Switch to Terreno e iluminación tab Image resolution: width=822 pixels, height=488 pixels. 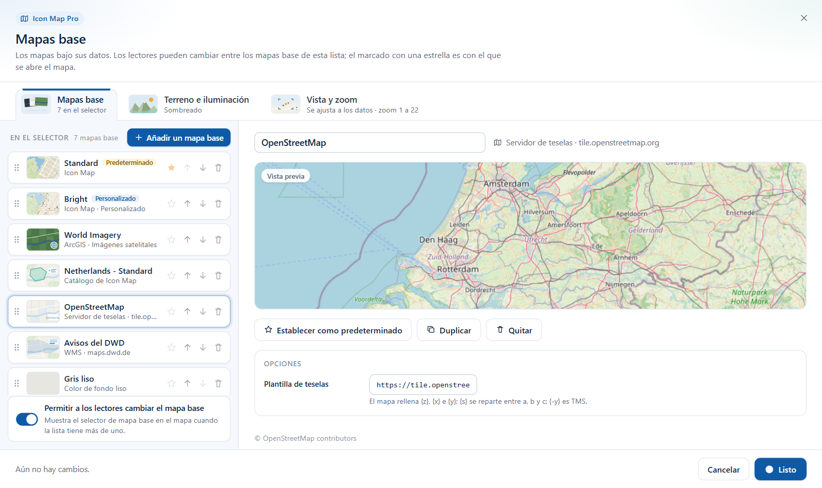pos(189,104)
